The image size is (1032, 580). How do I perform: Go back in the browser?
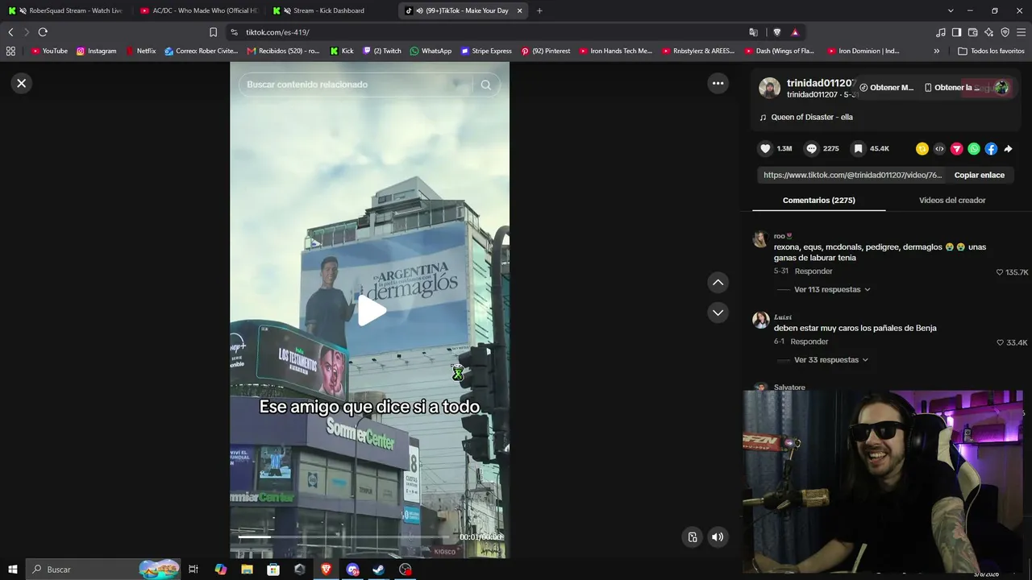[x=10, y=32]
